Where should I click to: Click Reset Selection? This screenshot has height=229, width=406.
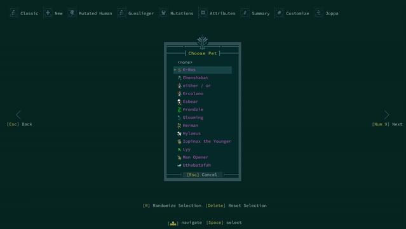click(236, 206)
